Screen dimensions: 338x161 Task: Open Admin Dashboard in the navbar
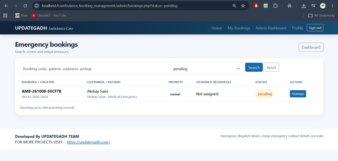click(271, 28)
